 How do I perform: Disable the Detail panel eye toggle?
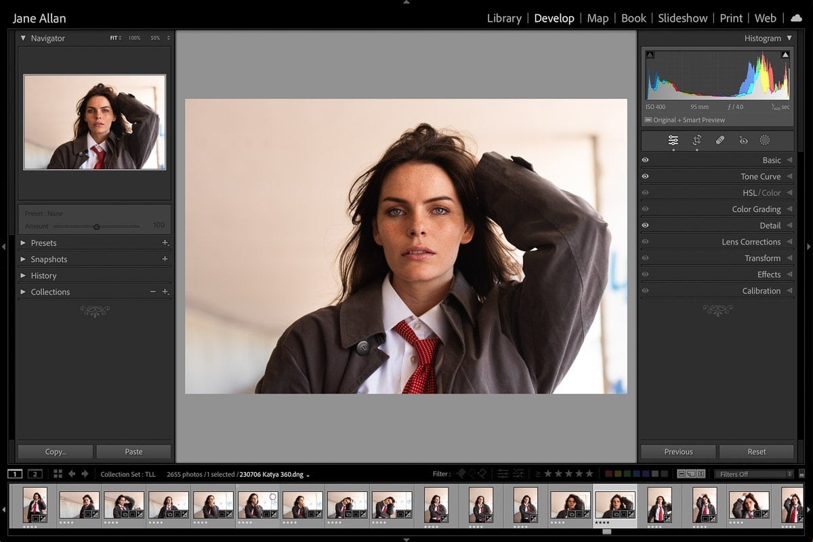(x=645, y=226)
